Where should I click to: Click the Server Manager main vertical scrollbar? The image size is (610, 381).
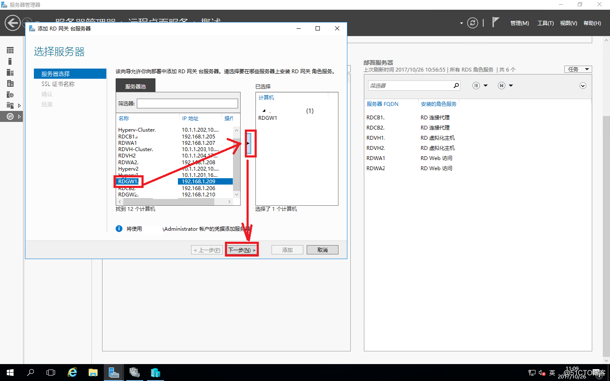[606, 200]
